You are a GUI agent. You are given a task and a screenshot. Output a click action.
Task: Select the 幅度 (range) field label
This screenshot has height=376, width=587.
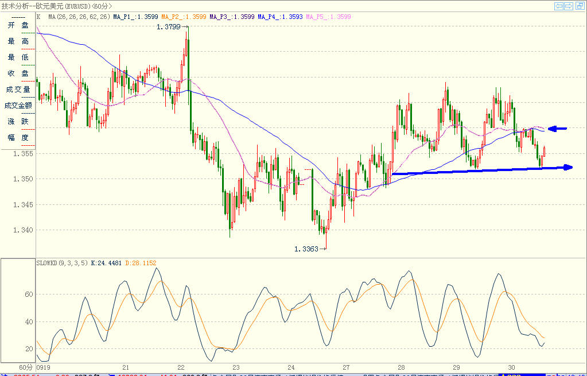click(18, 138)
